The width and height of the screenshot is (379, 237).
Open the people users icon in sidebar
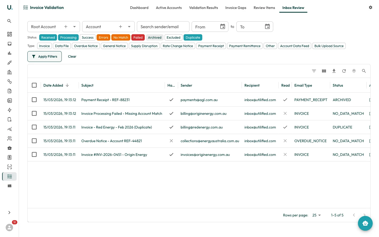pyautogui.click(x=9, y=139)
